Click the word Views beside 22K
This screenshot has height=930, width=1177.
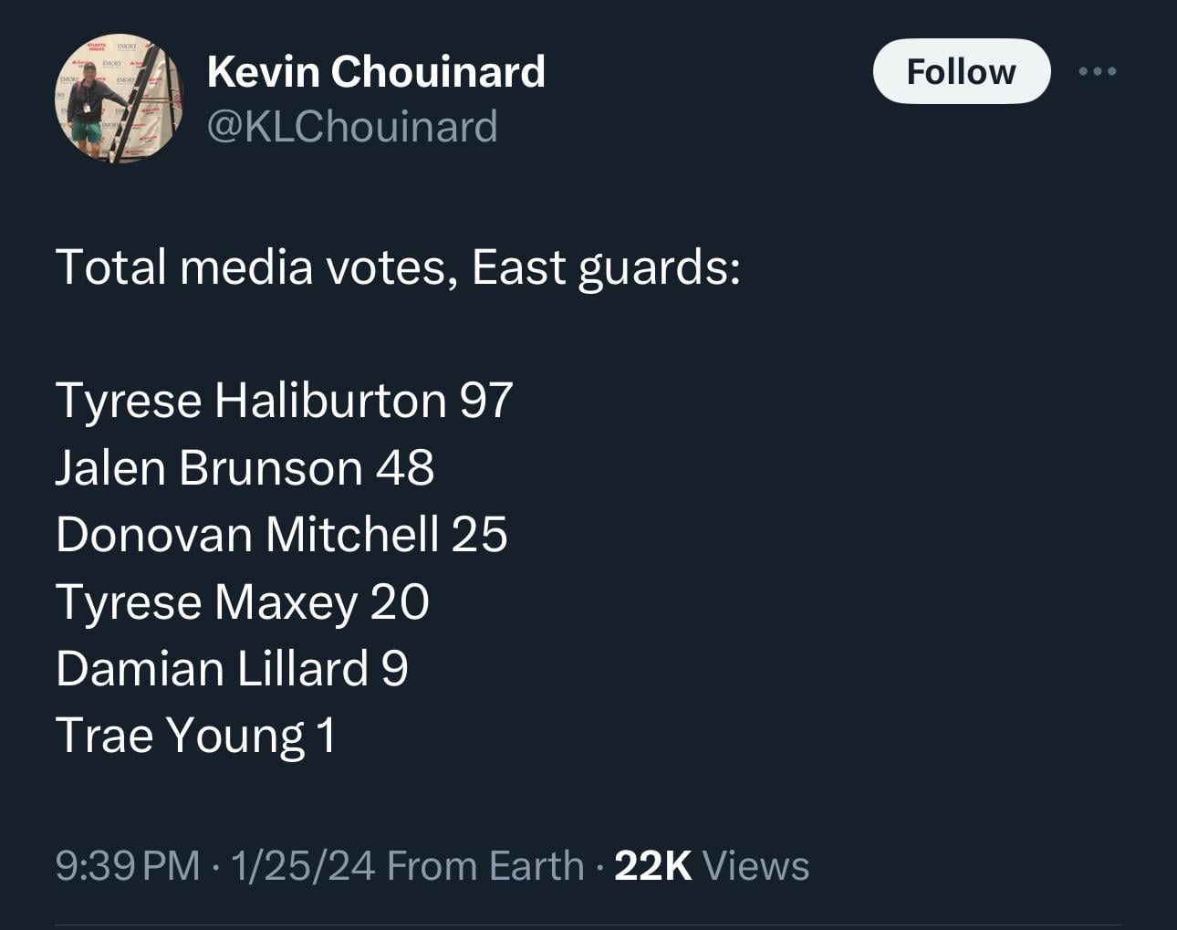tap(755, 865)
